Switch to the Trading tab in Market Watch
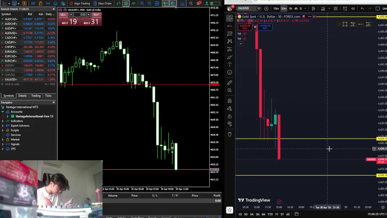 36,96
